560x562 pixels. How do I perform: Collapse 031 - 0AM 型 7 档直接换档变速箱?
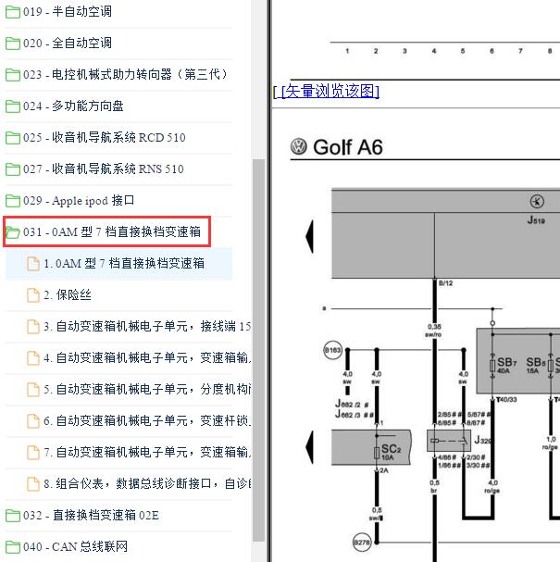tap(112, 232)
